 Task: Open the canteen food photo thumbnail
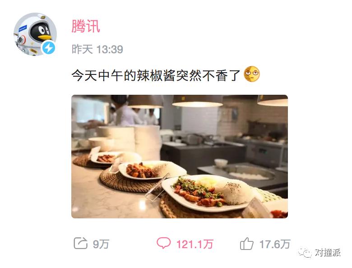[180, 157]
